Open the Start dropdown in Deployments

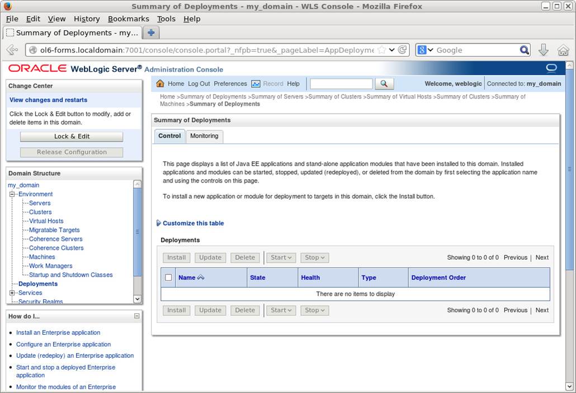point(280,258)
